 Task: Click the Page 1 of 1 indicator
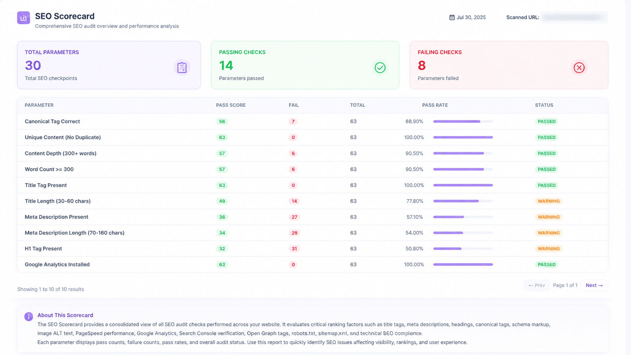[x=565, y=285]
